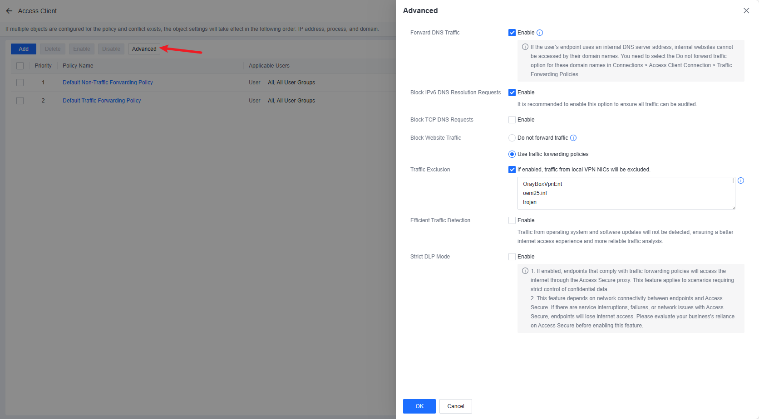Click 'All, All User Groups' in priority 1 row

pyautogui.click(x=291, y=83)
